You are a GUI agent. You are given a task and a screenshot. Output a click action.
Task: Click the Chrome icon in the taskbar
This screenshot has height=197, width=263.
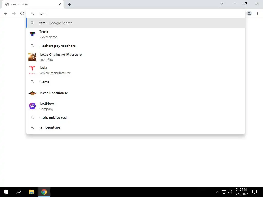pyautogui.click(x=44, y=192)
